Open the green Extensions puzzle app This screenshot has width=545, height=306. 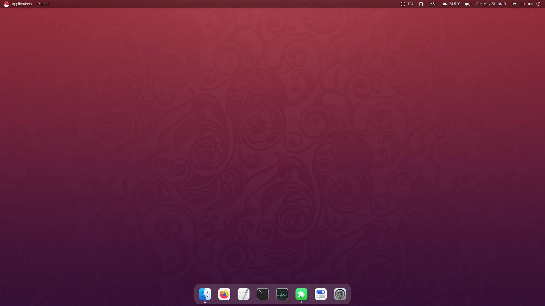coord(301,294)
